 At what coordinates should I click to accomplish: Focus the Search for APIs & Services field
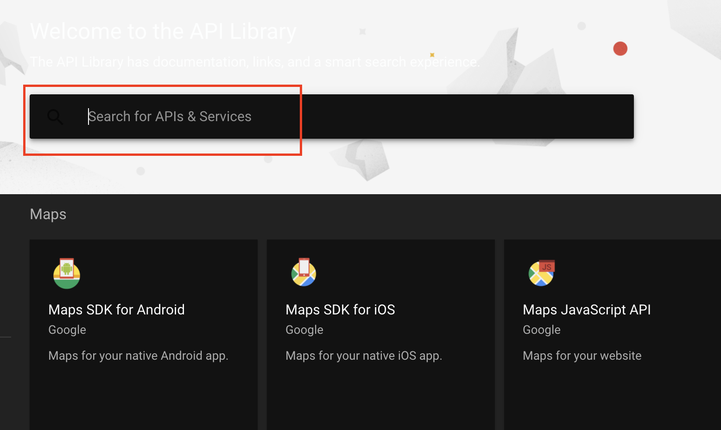pyautogui.click(x=332, y=117)
